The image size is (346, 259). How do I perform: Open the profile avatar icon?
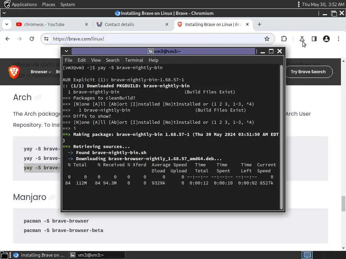coord(326,39)
